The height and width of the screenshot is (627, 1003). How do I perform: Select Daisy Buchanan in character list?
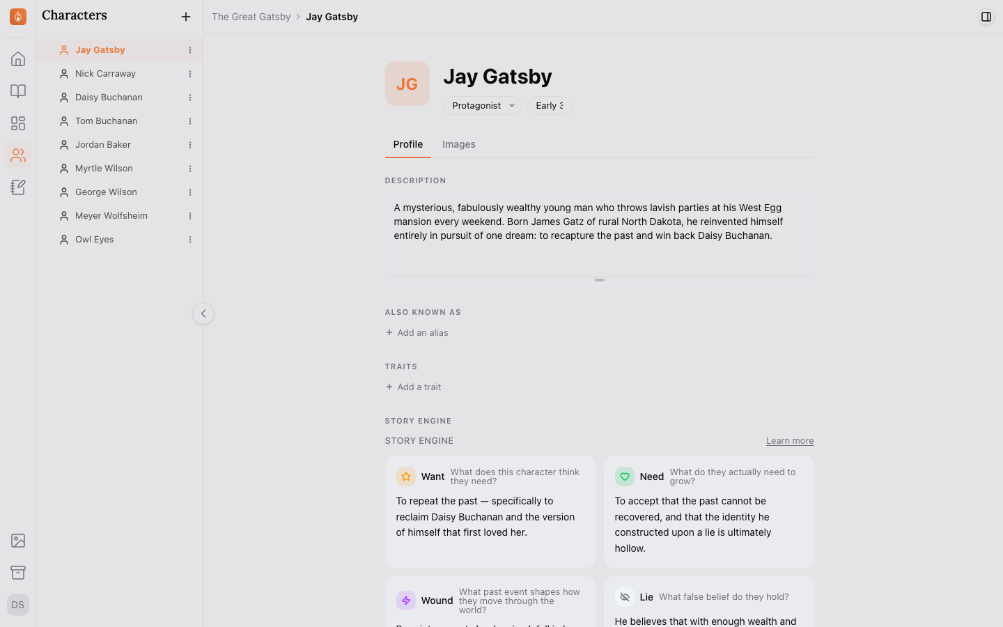(119, 98)
